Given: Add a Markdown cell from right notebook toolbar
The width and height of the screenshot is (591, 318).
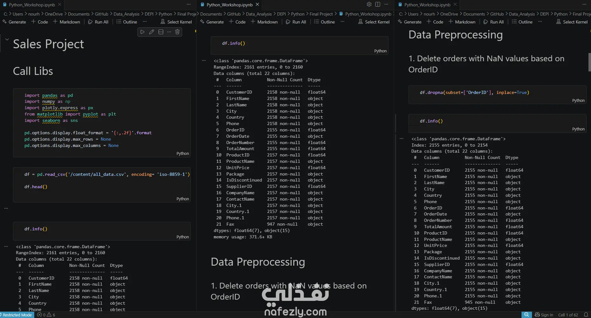Looking at the screenshot, I should pos(462,22).
